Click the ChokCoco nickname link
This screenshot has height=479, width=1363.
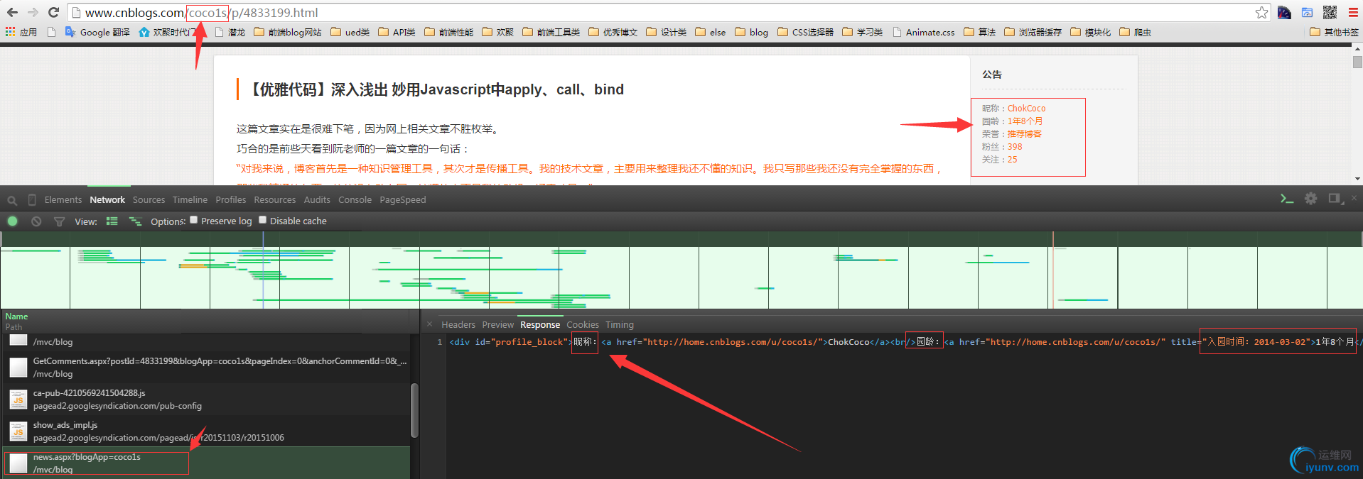click(1026, 109)
